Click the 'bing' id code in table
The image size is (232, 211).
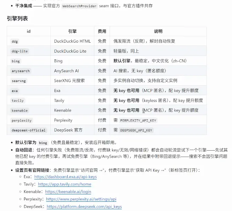(16, 61)
